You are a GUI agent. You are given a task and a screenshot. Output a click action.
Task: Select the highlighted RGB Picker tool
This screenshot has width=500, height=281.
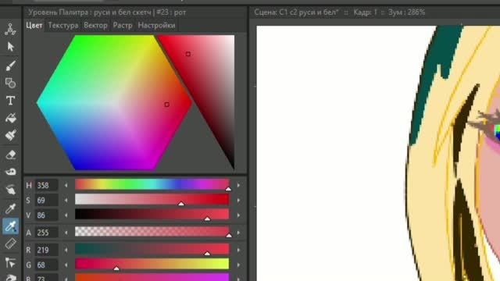10,226
